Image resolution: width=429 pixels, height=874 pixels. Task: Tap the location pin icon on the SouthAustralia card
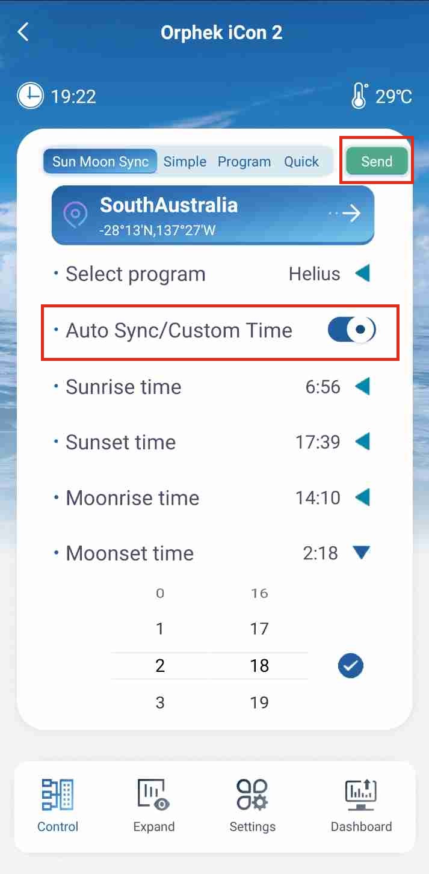pyautogui.click(x=76, y=214)
